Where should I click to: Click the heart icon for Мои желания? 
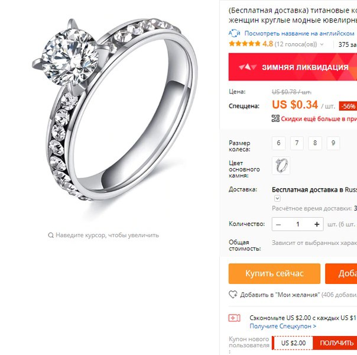pyautogui.click(x=233, y=295)
